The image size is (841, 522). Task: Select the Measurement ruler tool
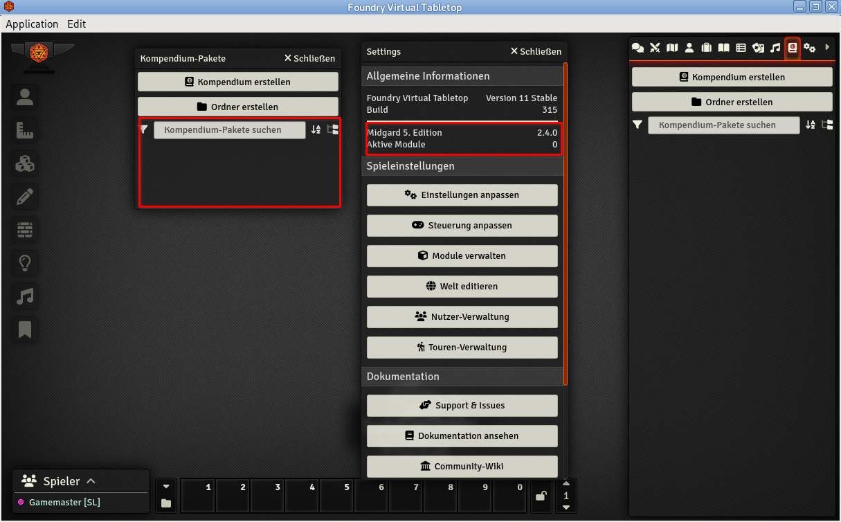point(25,130)
